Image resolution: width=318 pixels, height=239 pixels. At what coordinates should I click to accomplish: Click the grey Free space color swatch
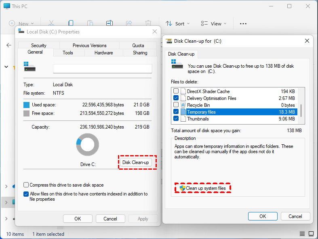[27, 113]
